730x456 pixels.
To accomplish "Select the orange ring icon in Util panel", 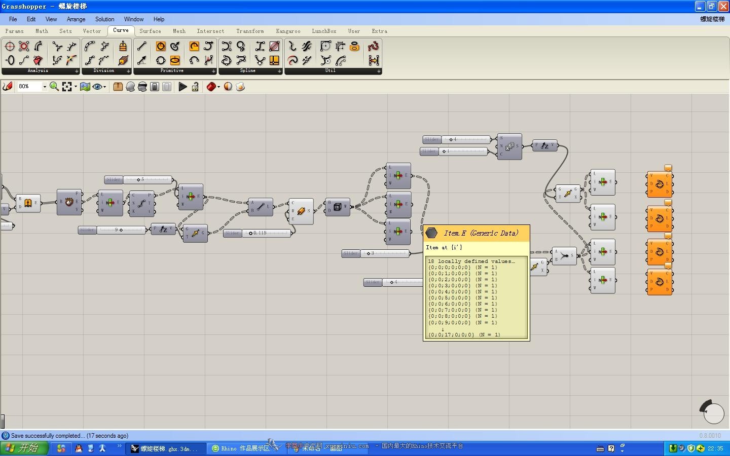I will [354, 46].
